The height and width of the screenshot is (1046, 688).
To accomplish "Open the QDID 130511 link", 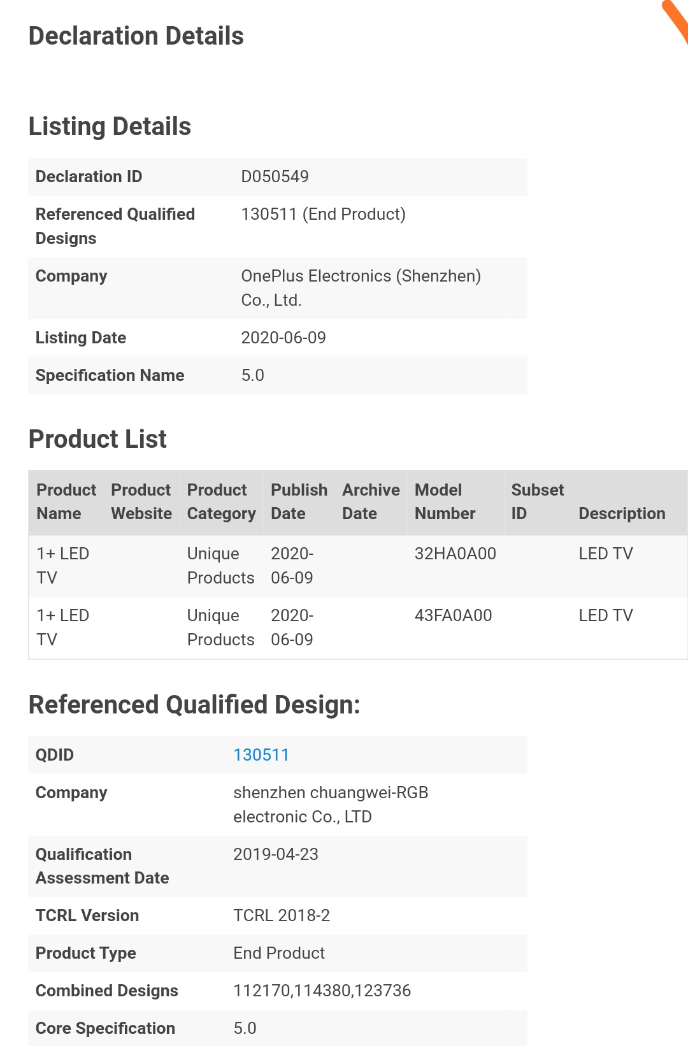I will pyautogui.click(x=261, y=755).
